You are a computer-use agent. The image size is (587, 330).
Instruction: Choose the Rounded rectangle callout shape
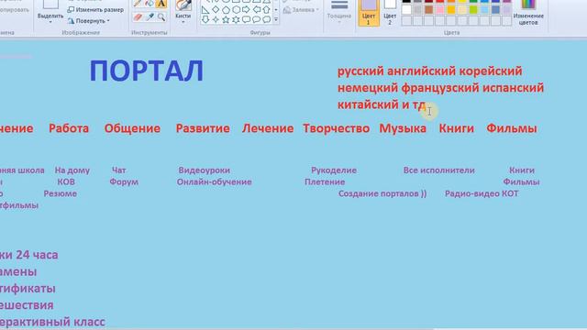pos(246,19)
